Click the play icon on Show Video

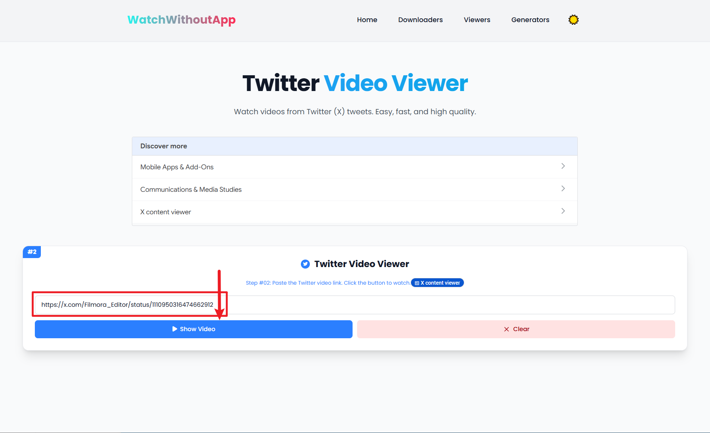pos(175,329)
